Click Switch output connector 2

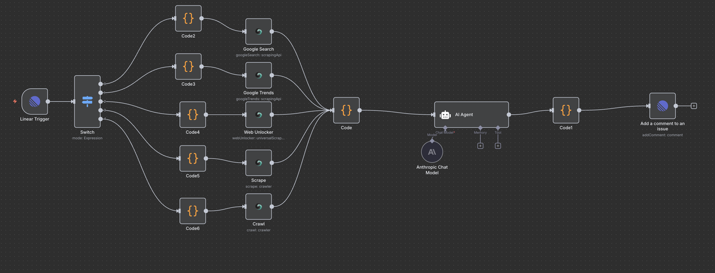[101, 101]
